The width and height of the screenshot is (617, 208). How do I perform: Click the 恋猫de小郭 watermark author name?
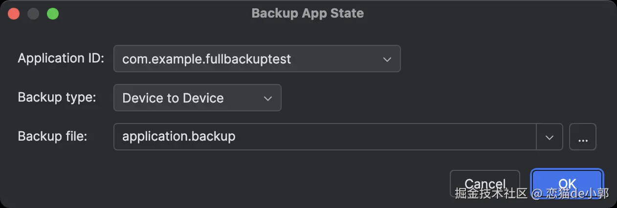pyautogui.click(x=577, y=193)
